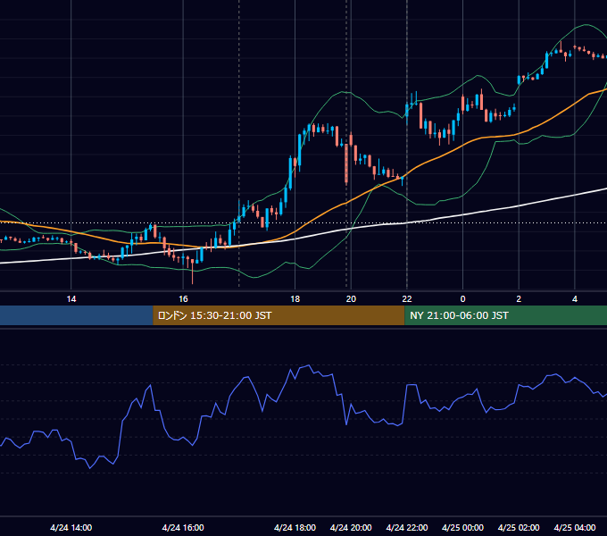Click the 4/24 14:00 label on oscillator axis
The width and height of the screenshot is (607, 536).
point(71,527)
